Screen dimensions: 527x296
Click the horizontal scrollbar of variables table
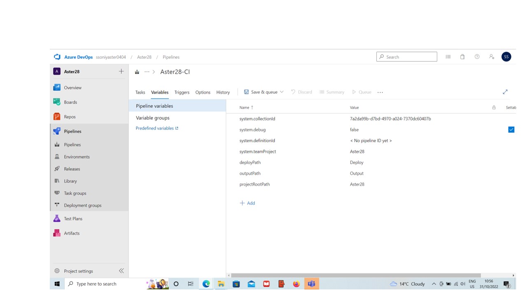356,275
